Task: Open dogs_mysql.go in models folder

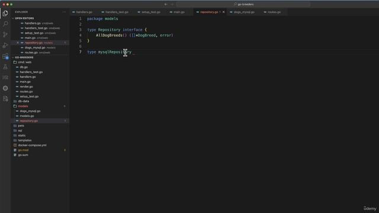Action: point(30,111)
